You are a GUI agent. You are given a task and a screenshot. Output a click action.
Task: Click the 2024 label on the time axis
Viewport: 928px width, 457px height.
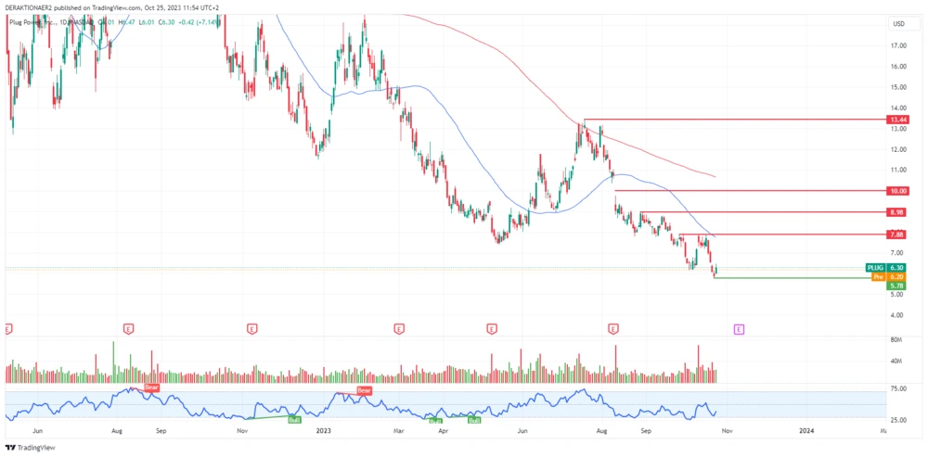click(x=807, y=430)
